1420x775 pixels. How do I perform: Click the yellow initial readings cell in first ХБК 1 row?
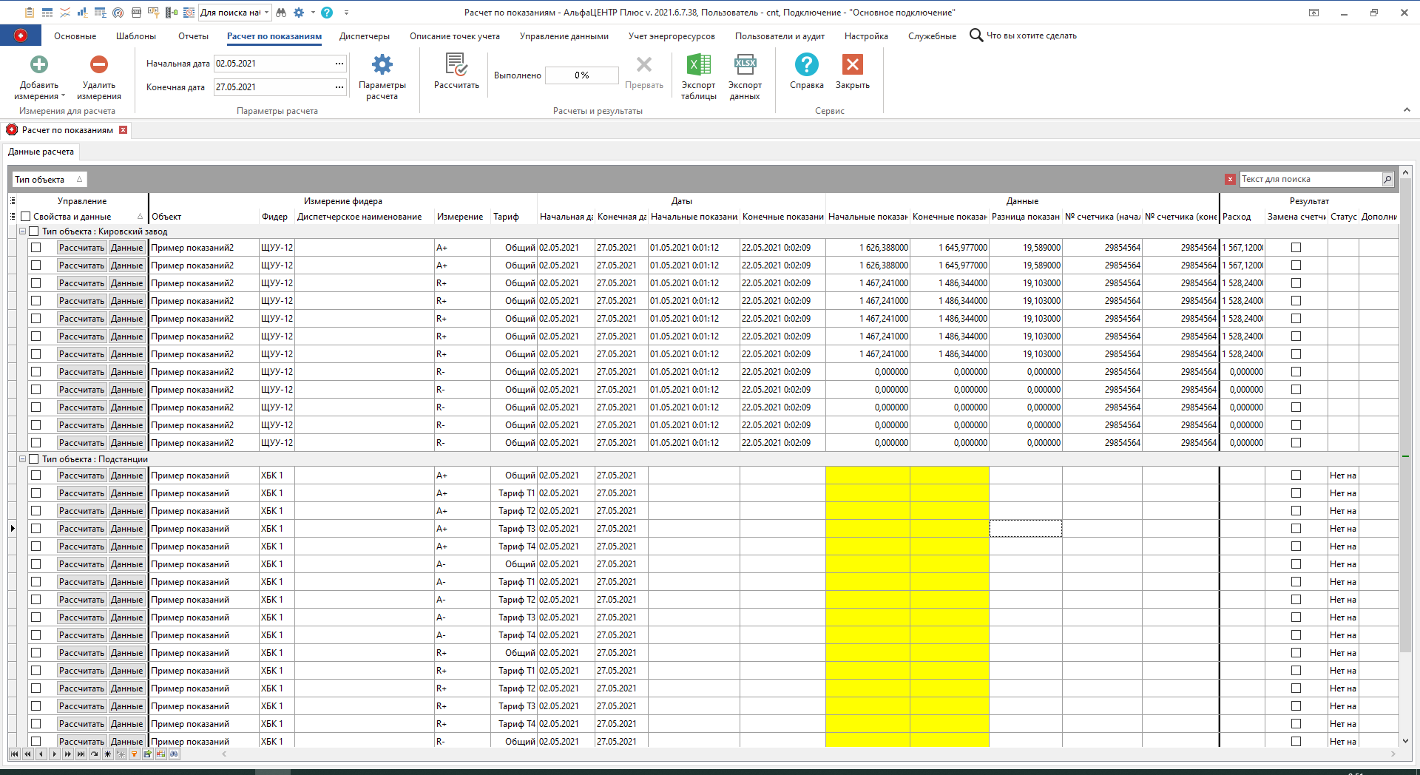point(868,476)
